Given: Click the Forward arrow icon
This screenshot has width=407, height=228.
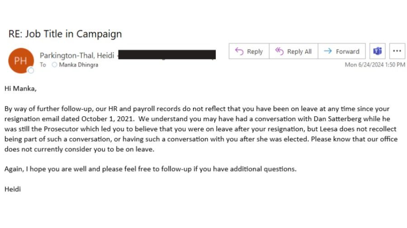Looking at the screenshot, I should click(328, 51).
